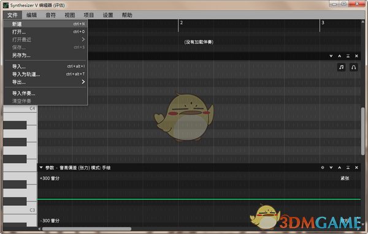Close the parameter panel with its X
368x234 pixels.
pos(356,167)
